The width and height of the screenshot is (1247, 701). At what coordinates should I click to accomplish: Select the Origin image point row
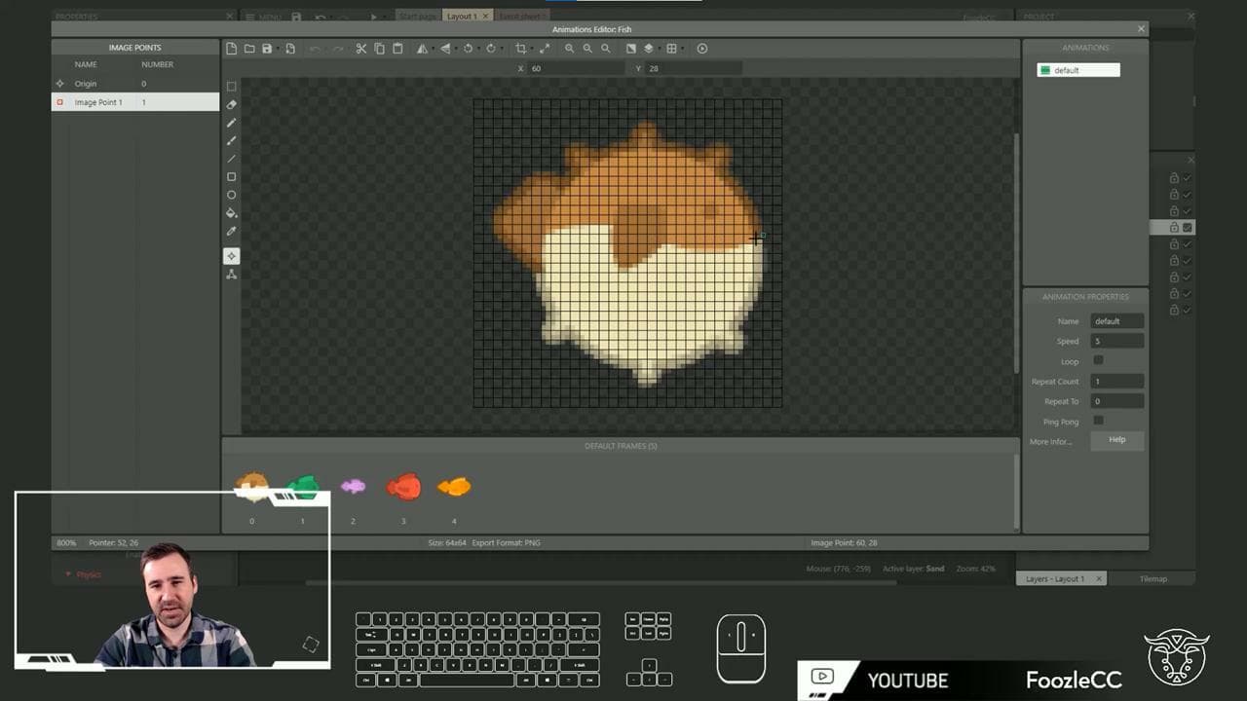coord(135,84)
